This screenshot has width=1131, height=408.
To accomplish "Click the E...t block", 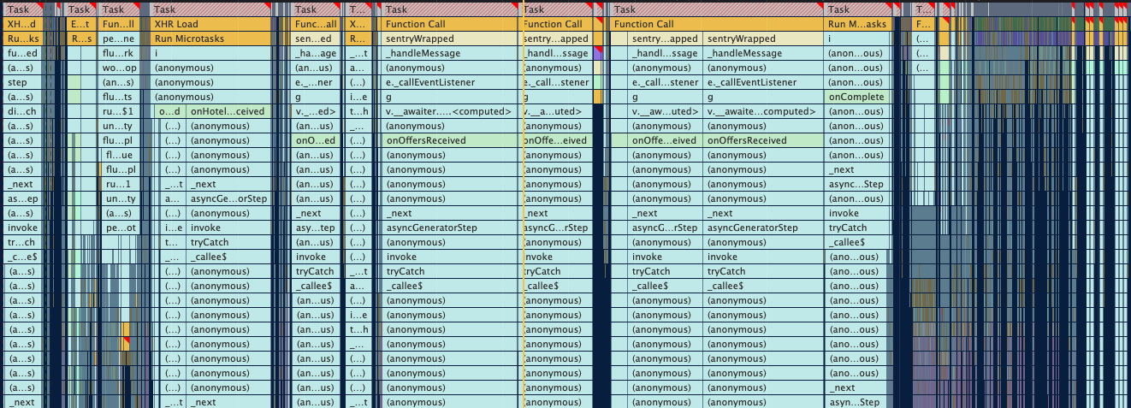I will click(80, 24).
